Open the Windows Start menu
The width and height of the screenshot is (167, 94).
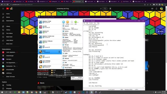point(2,92)
